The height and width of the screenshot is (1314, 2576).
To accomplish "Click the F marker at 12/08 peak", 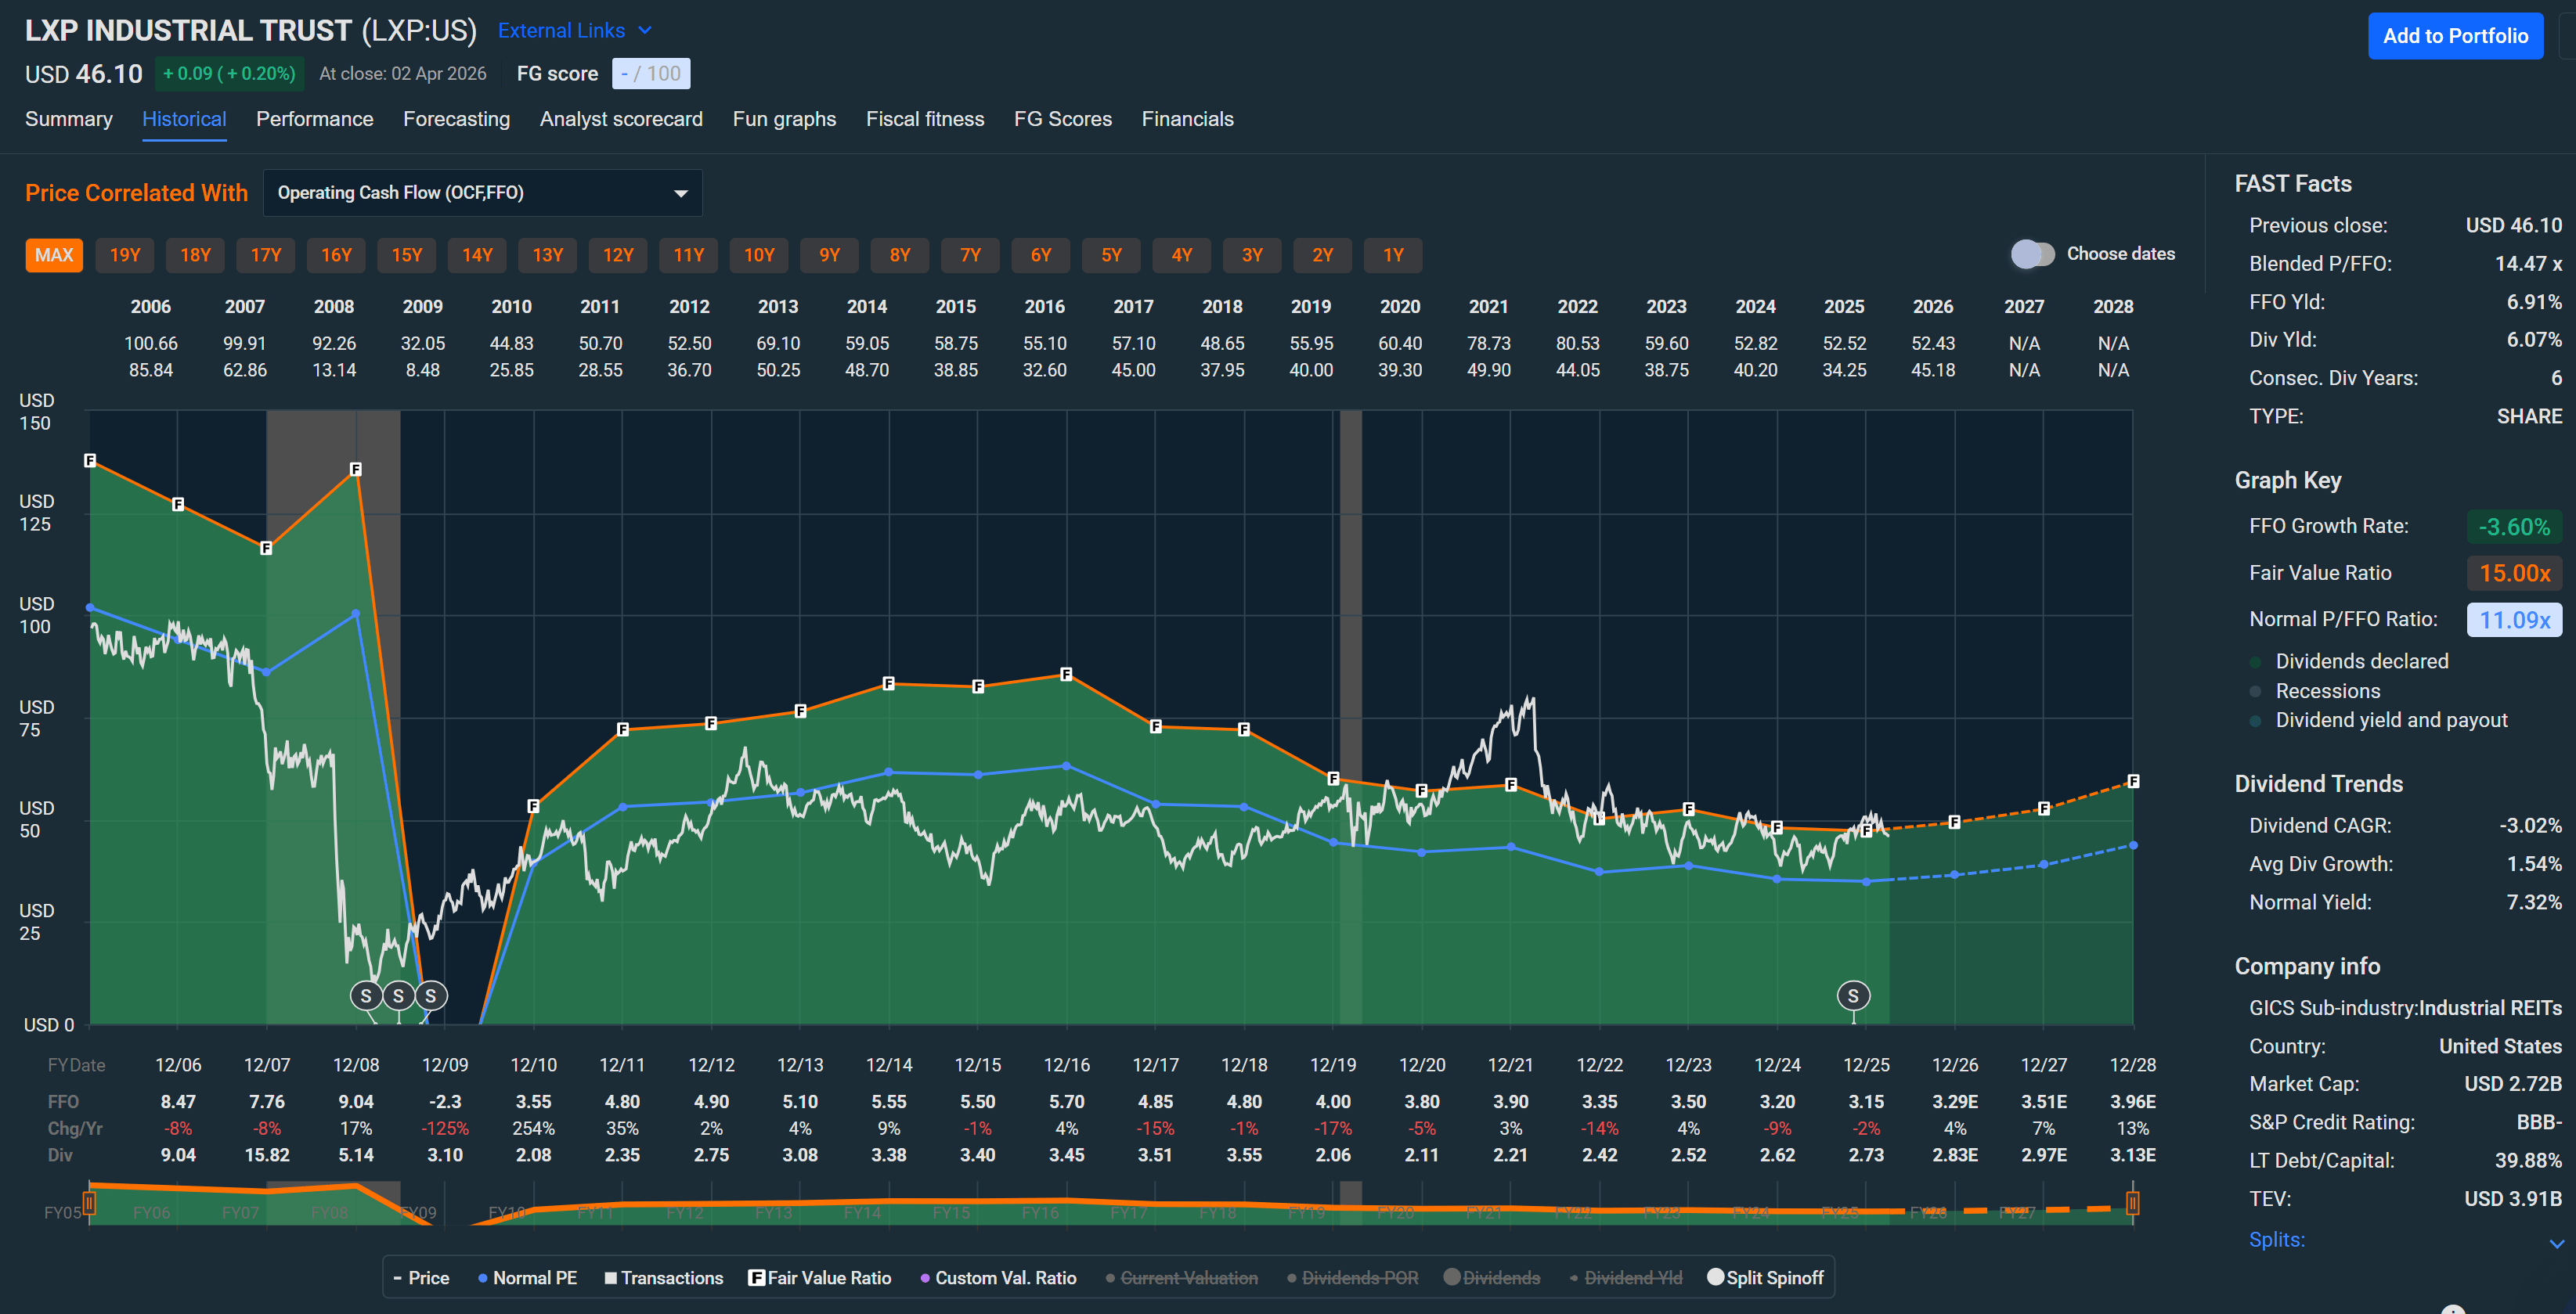I will 356,469.
